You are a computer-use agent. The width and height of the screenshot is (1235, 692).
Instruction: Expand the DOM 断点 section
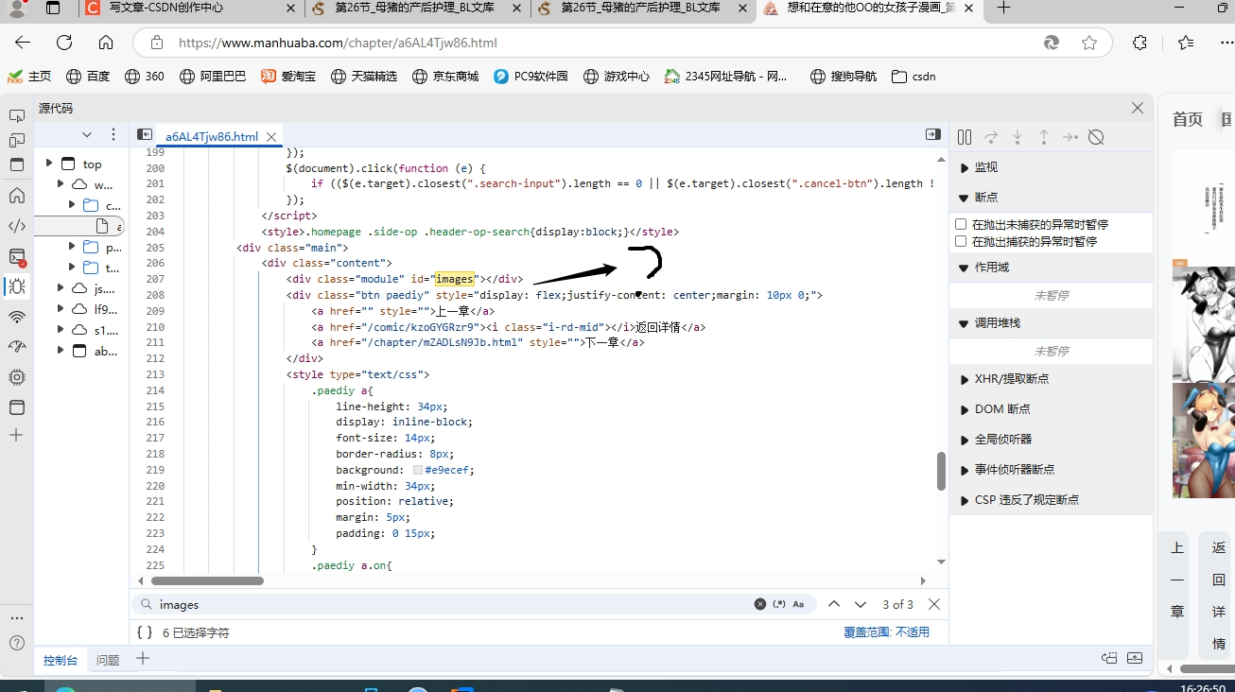[1052, 409]
